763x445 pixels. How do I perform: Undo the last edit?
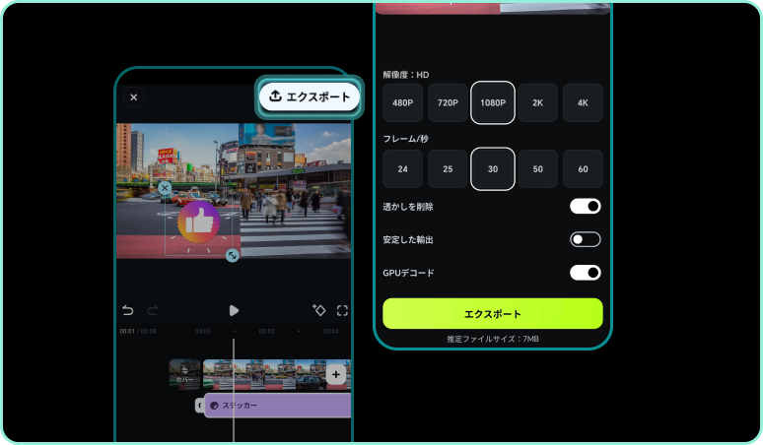coord(127,310)
